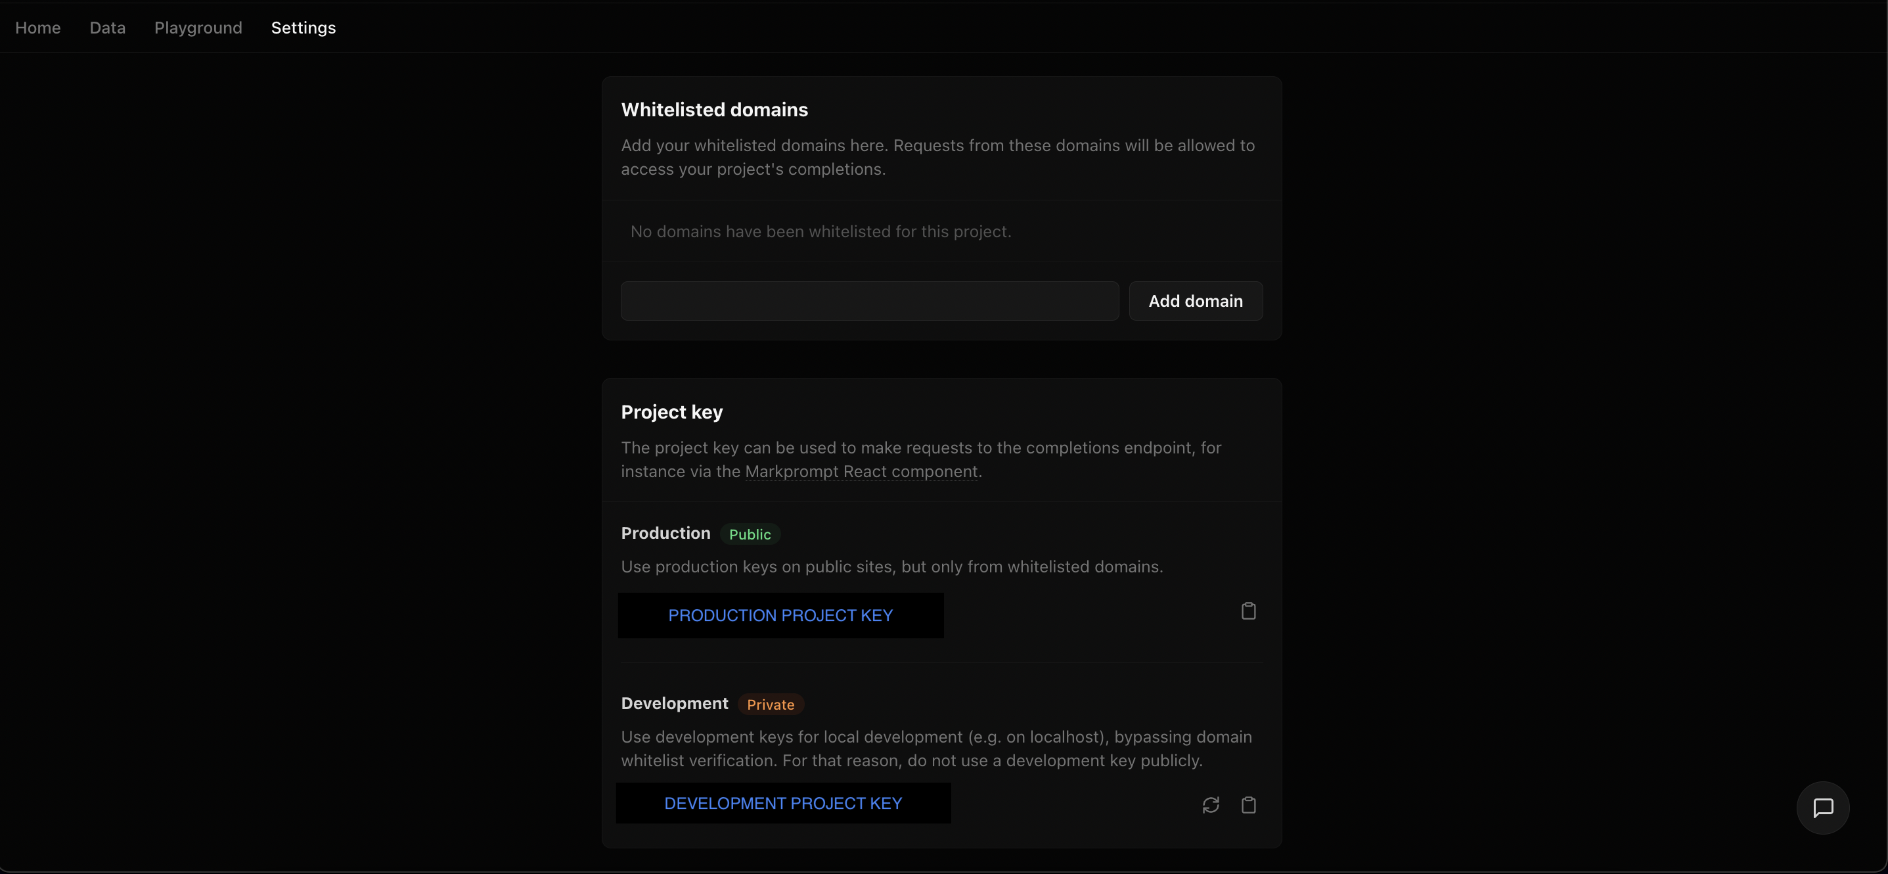This screenshot has width=1888, height=874.
Task: Select the Settings tab
Action: (303, 28)
